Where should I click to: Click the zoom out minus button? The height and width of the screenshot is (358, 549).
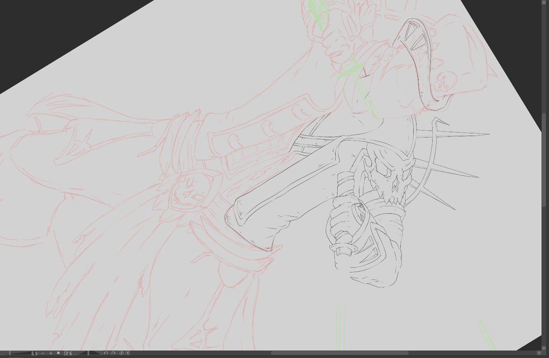43,353
